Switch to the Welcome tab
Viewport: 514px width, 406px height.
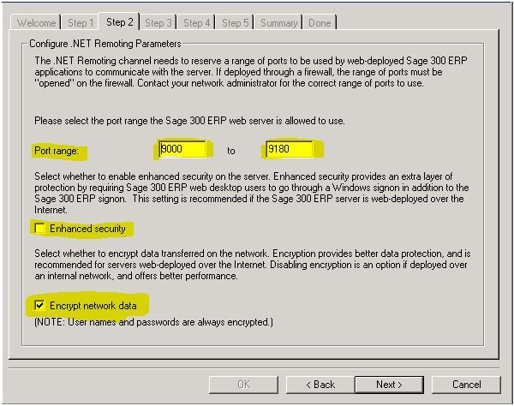coord(36,23)
